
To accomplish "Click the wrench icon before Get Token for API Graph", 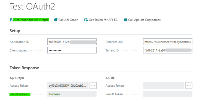I will pyautogui.click(x=11, y=20).
